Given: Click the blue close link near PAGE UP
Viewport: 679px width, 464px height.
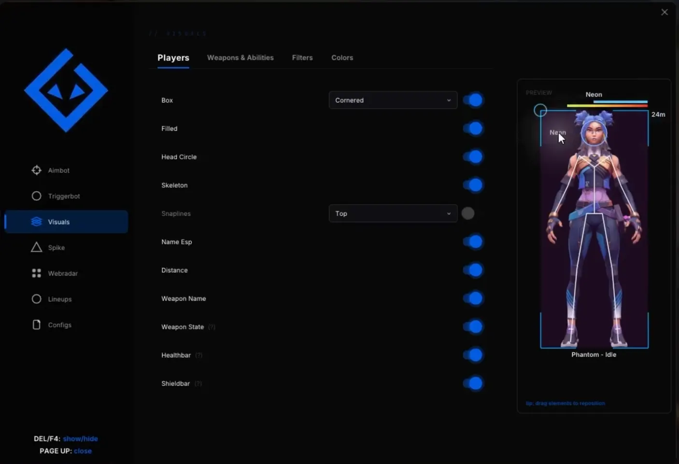Looking at the screenshot, I should coord(83,451).
